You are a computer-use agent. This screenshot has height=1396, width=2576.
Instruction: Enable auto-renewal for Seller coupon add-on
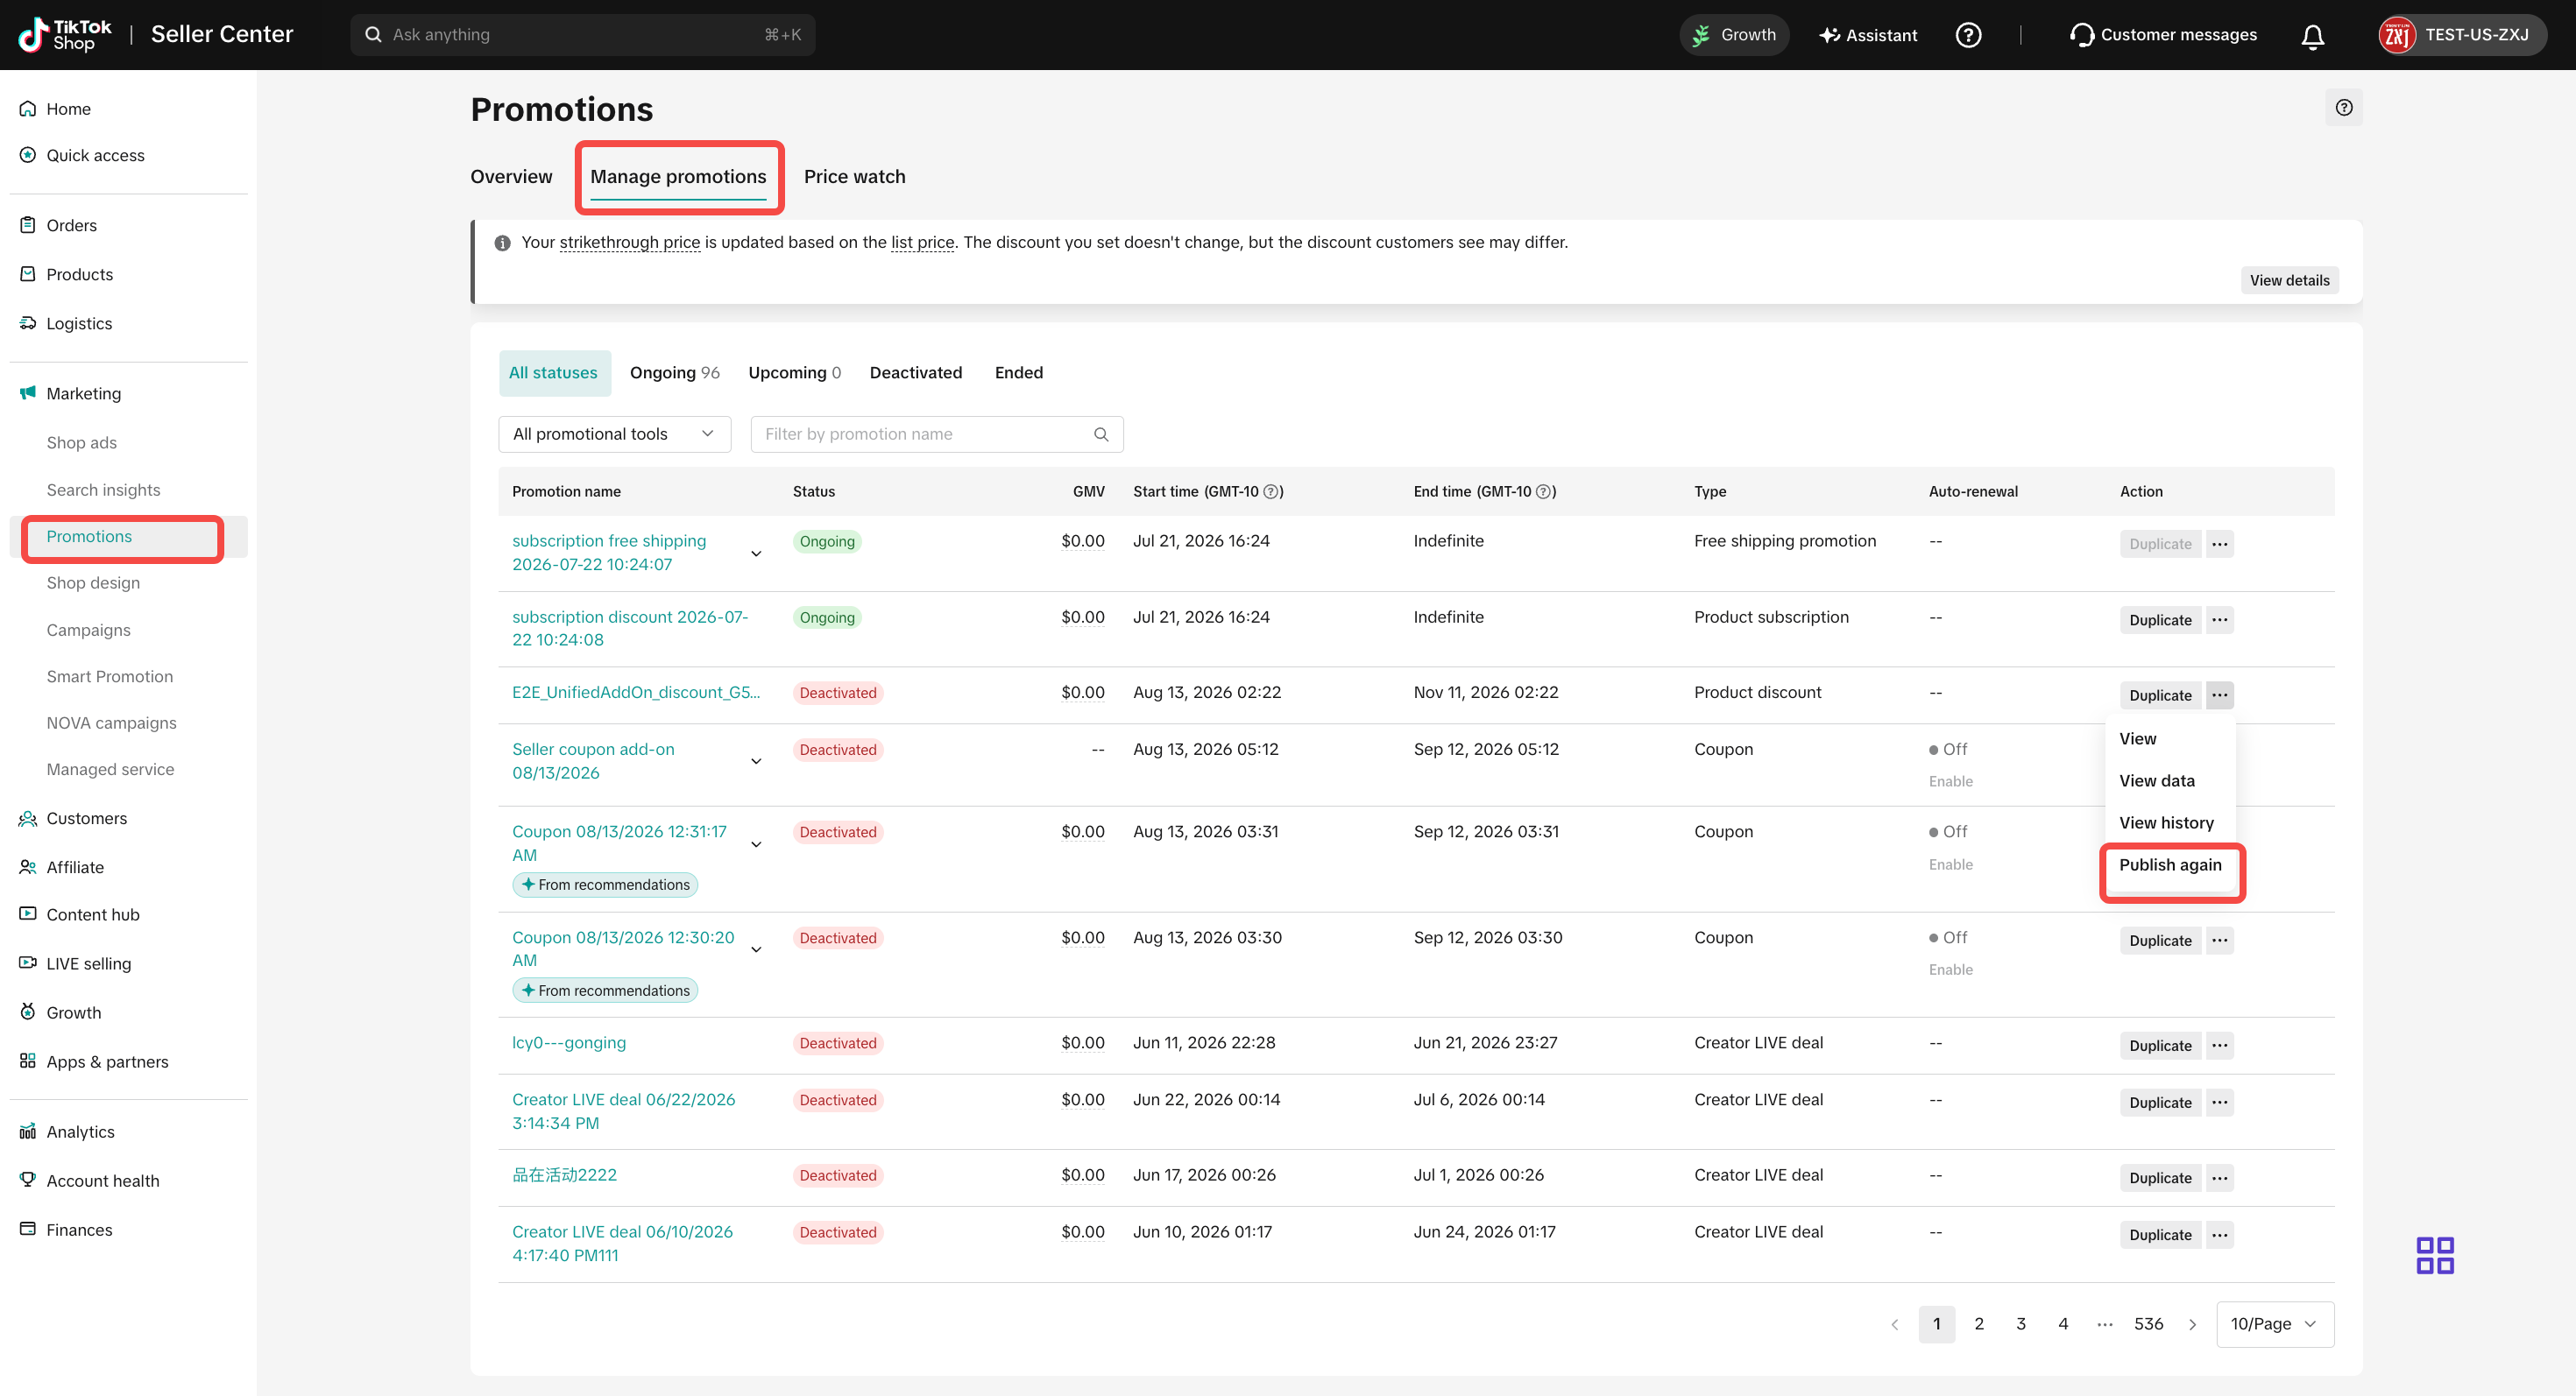click(1950, 781)
